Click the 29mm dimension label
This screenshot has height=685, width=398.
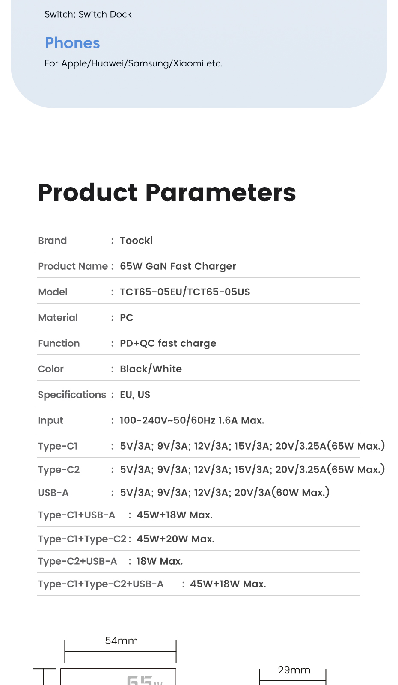point(294,670)
